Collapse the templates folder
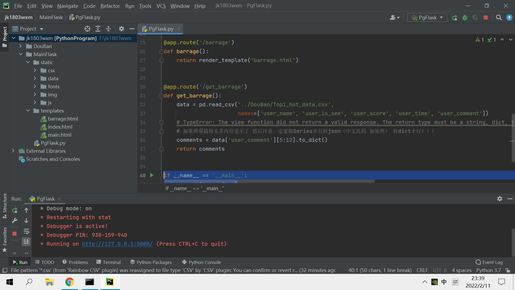The image size is (515, 290). 28,111
